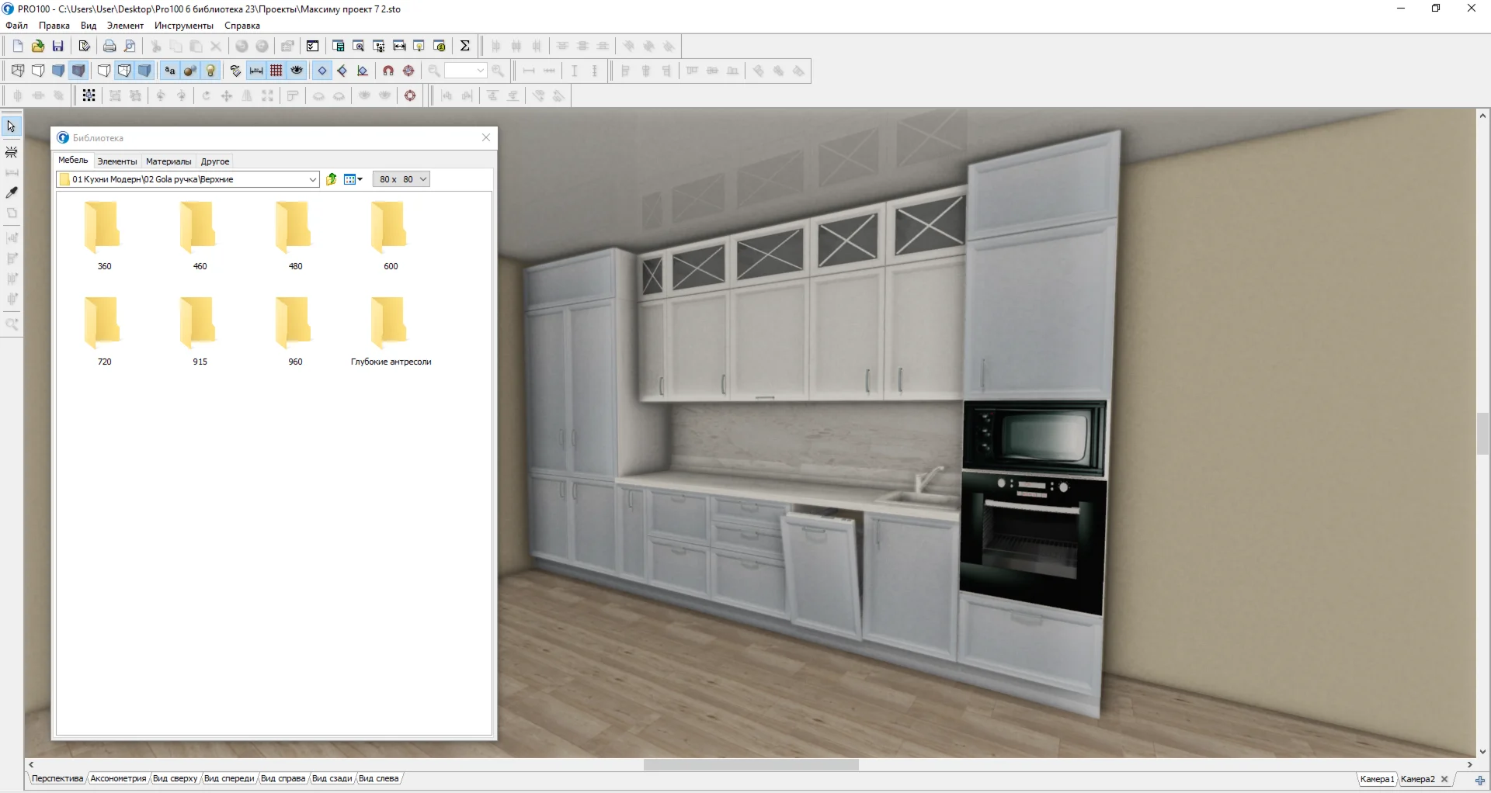The height and width of the screenshot is (793, 1491).
Task: Switch to the Материалы tab
Action: point(169,161)
